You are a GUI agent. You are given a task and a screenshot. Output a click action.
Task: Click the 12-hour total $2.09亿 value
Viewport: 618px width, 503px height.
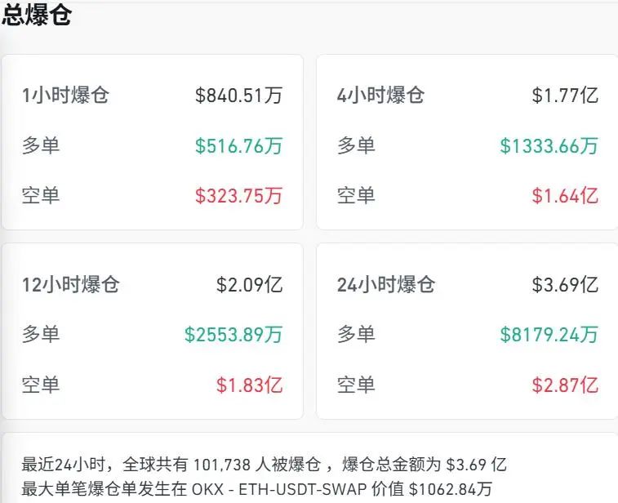coord(249,285)
